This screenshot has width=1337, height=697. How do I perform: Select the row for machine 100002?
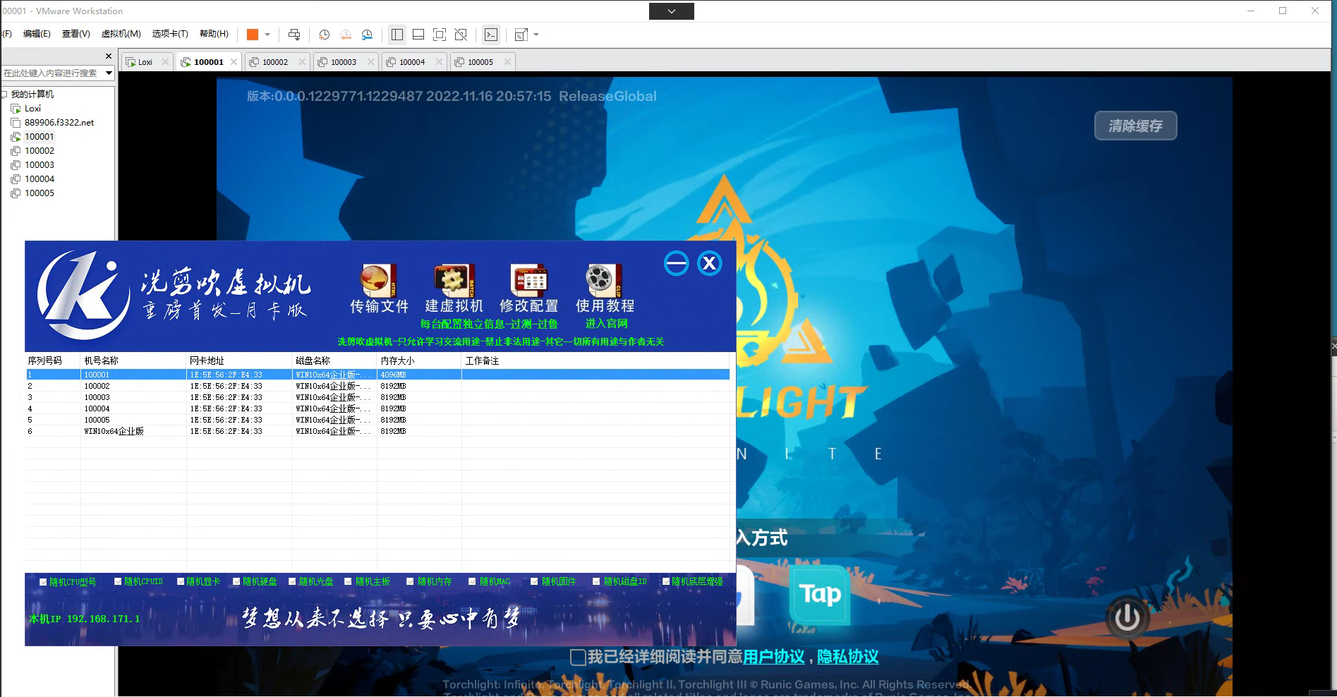tap(377, 386)
